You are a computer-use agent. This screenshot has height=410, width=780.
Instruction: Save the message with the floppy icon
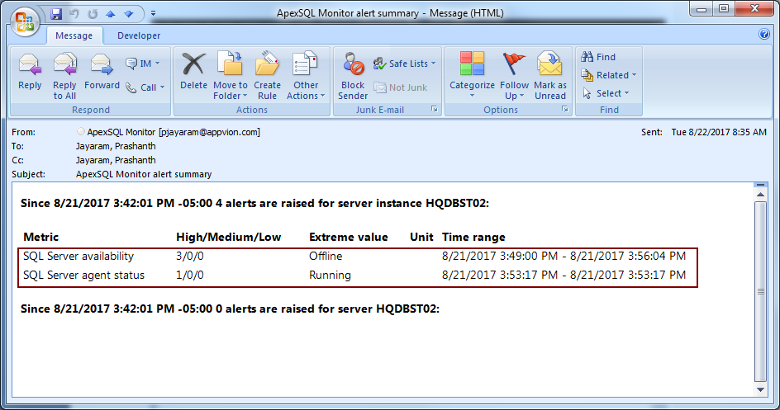(56, 14)
